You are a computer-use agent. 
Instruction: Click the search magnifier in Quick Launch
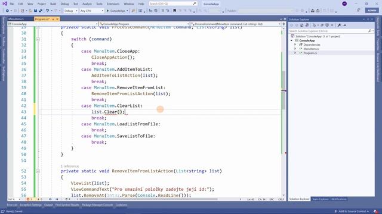195,4
